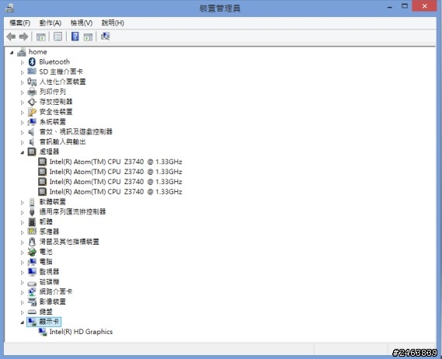442x359 pixels.
Task: Select the 影像裝置 label
Action: coord(52,301)
